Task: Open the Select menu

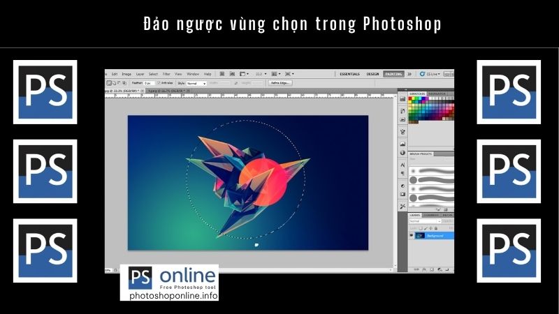Action: (153, 74)
